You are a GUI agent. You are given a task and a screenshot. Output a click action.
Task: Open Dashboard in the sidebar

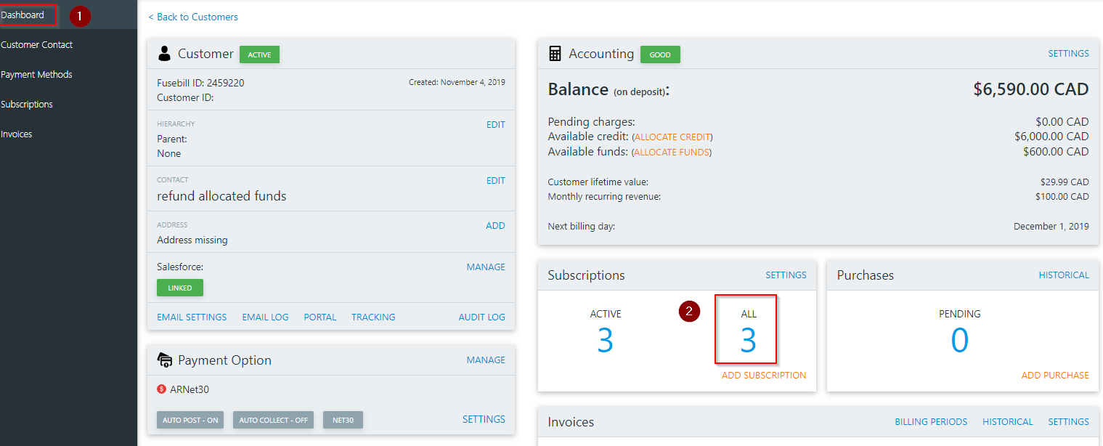(x=23, y=15)
